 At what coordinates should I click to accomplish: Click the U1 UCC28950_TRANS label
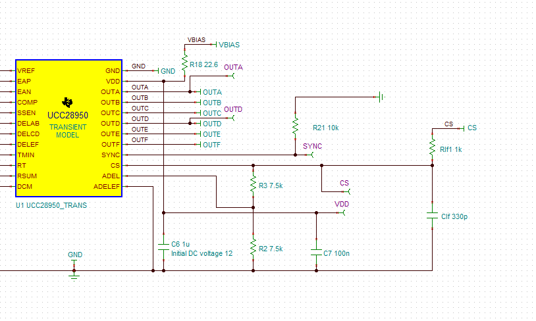[x=51, y=205]
